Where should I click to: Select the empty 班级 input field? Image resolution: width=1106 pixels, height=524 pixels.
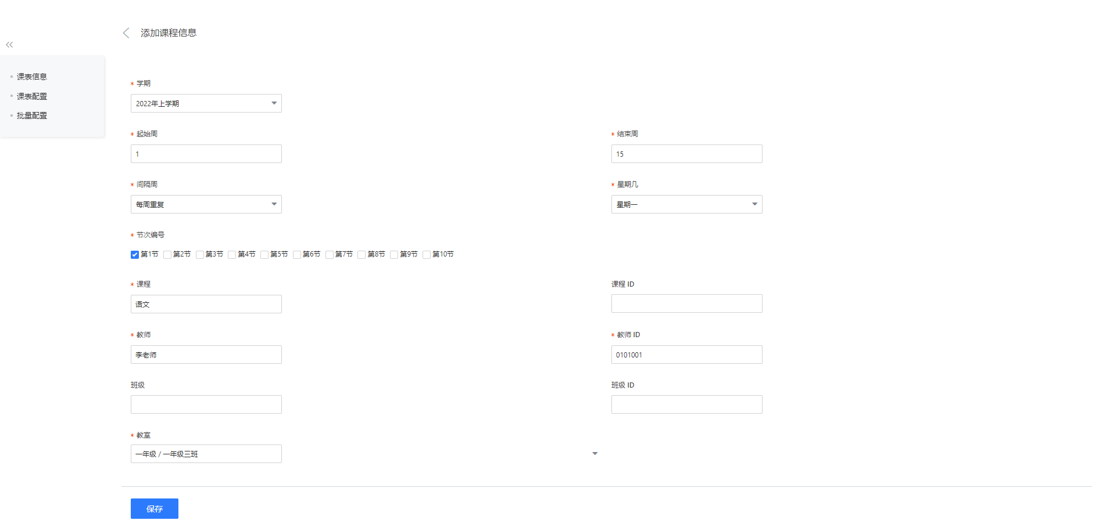(206, 404)
